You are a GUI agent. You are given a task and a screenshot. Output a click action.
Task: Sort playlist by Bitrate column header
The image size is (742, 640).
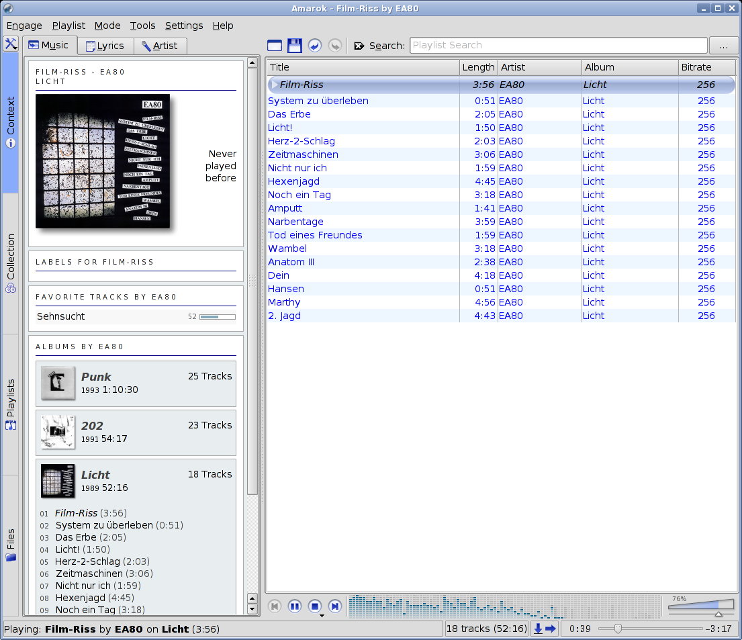point(707,67)
